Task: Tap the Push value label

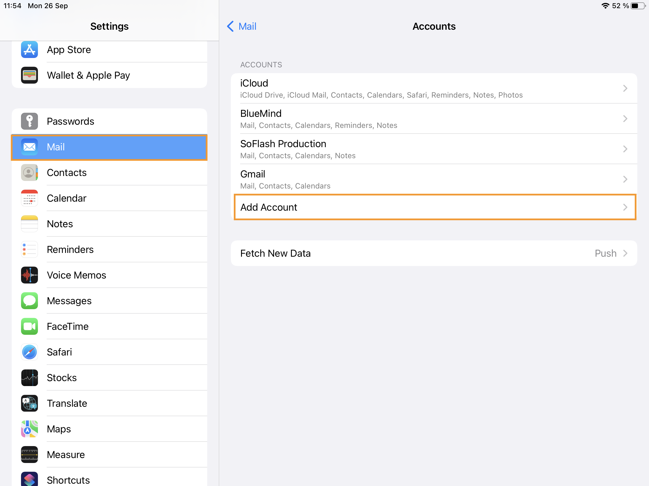Action: [x=605, y=253]
